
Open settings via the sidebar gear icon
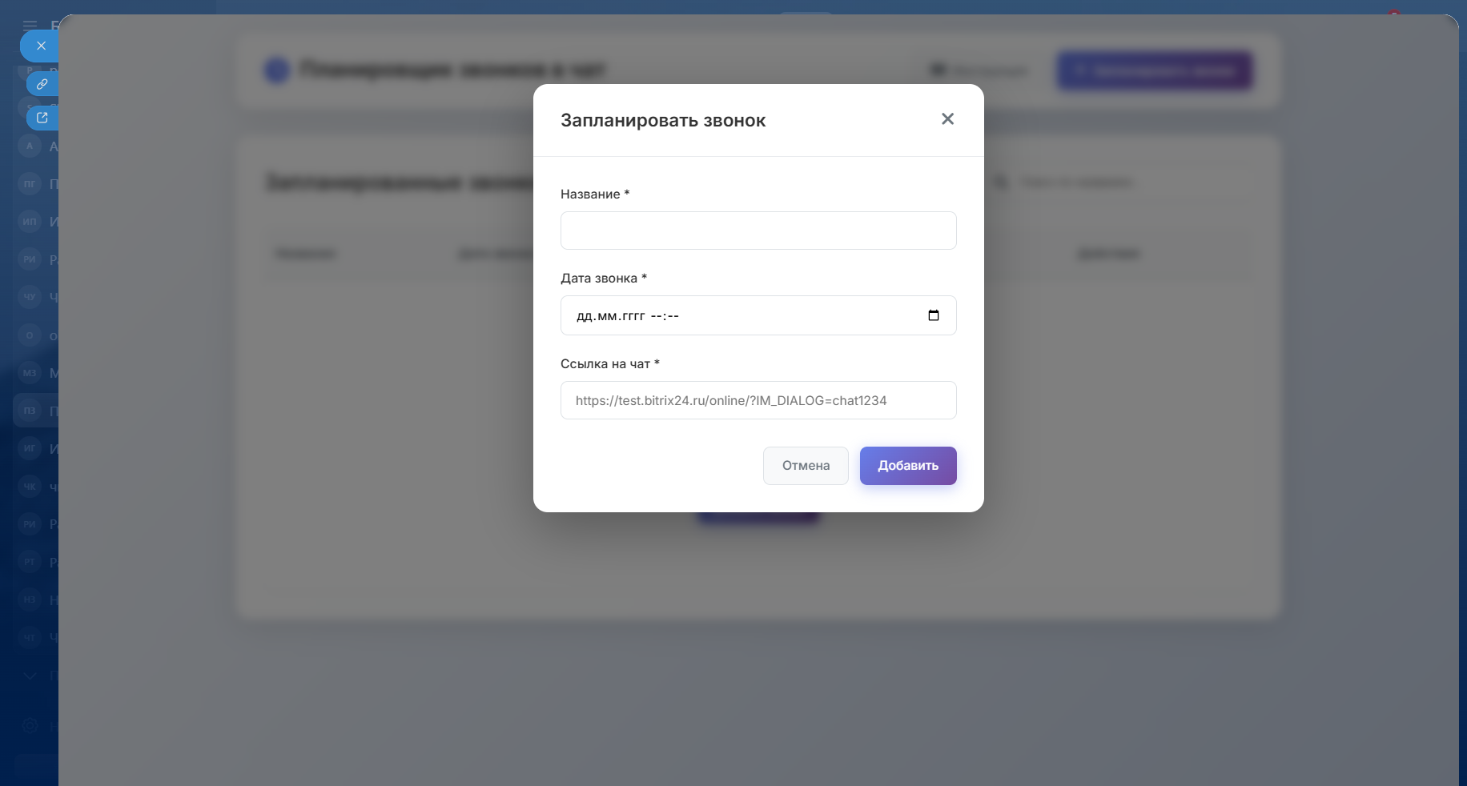[x=30, y=726]
